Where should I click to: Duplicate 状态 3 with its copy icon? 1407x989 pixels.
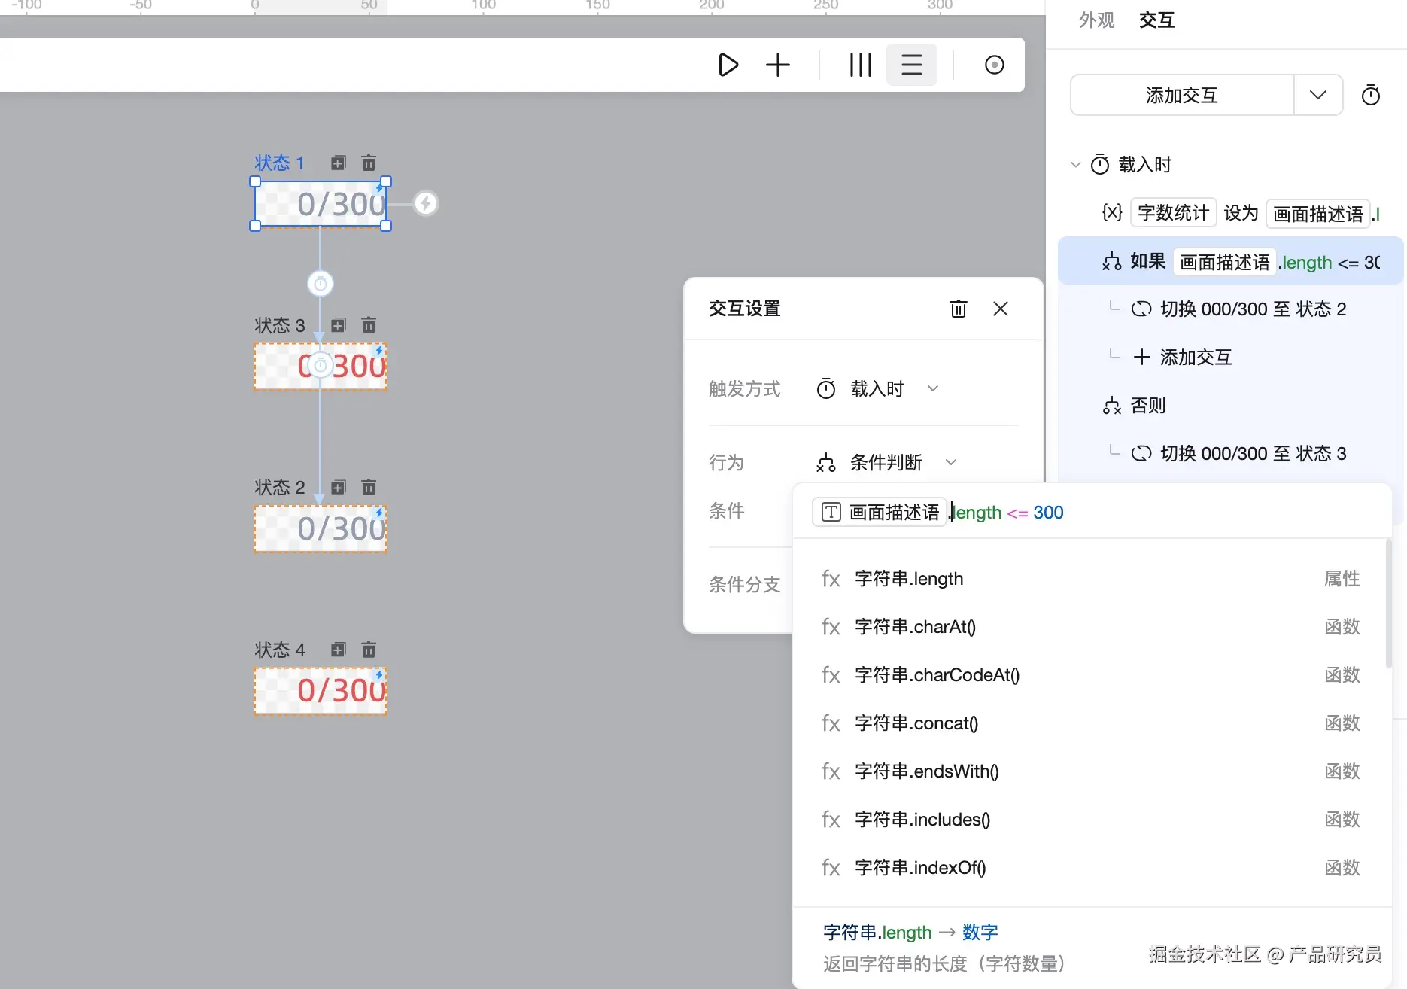coord(339,325)
